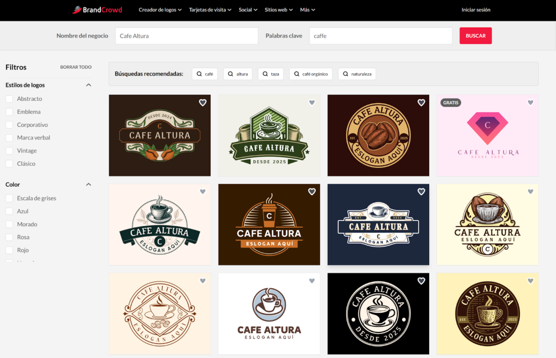This screenshot has width=556, height=358.
Task: Click the search icon beside naturaleza
Action: click(345, 74)
